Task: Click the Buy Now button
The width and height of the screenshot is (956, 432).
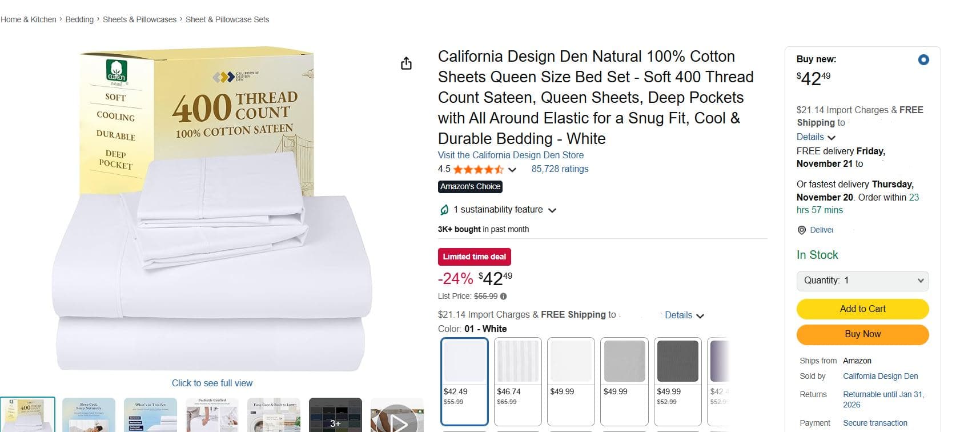Action: coord(862,334)
